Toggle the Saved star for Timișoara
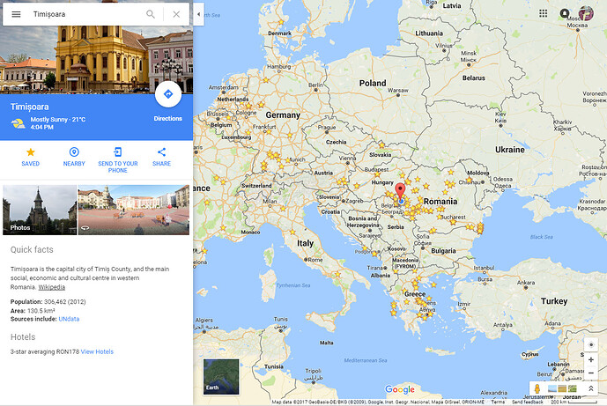 click(31, 157)
